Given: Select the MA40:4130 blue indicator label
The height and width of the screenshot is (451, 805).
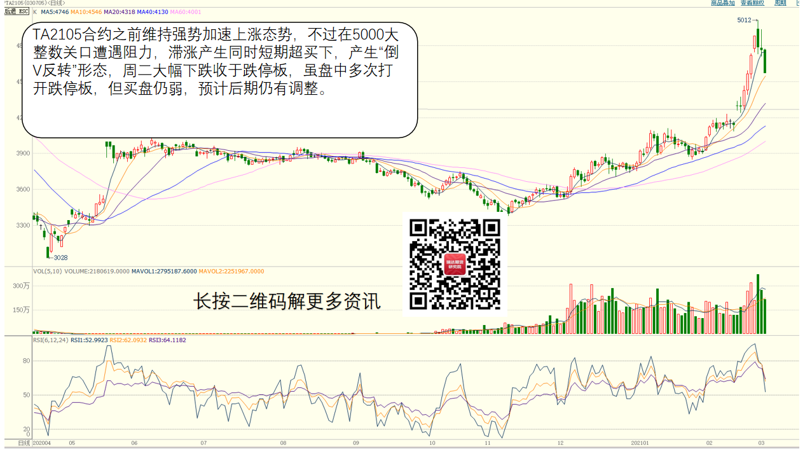Looking at the screenshot, I should [x=152, y=11].
